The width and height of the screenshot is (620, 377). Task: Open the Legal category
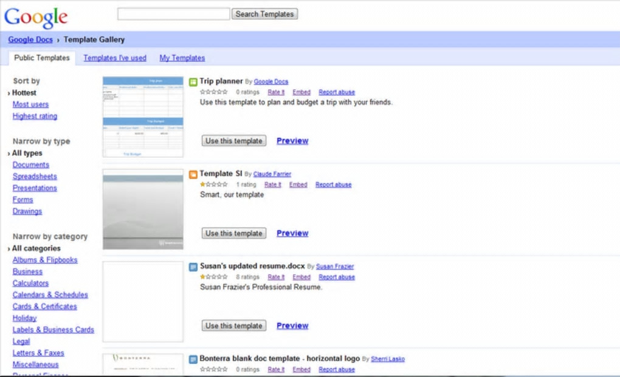[x=21, y=341]
